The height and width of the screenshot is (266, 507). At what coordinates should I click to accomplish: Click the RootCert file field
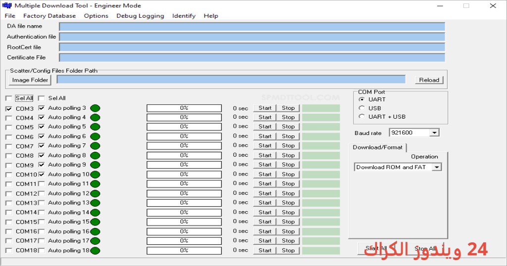252,47
